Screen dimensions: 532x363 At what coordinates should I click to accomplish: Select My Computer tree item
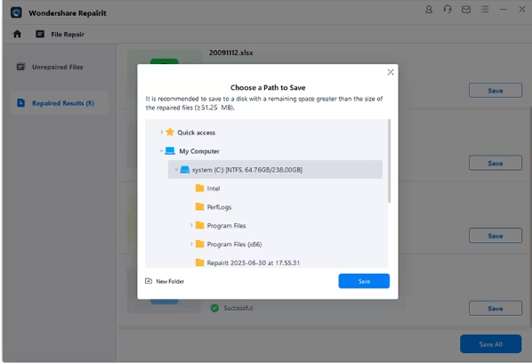click(199, 151)
